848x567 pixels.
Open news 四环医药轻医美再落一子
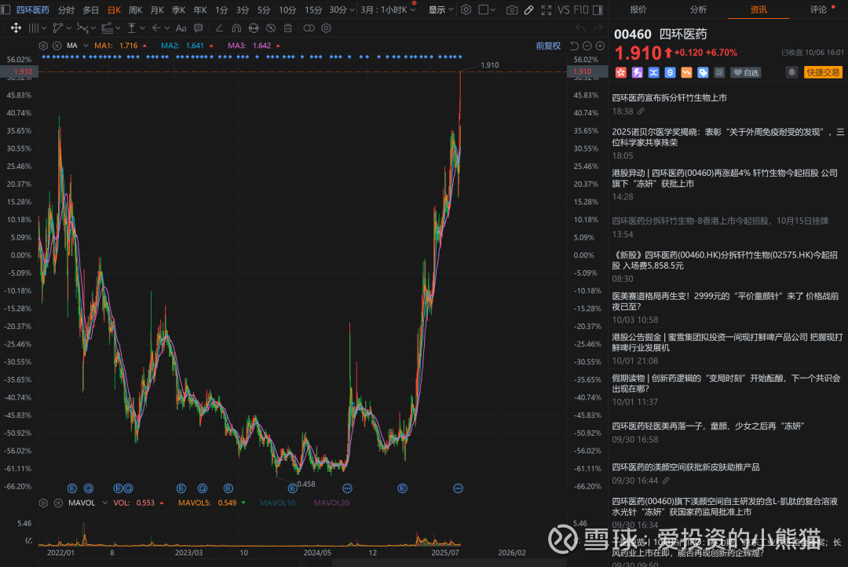pos(708,426)
